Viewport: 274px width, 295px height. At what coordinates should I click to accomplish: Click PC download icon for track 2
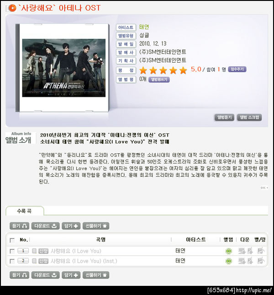click(x=242, y=261)
